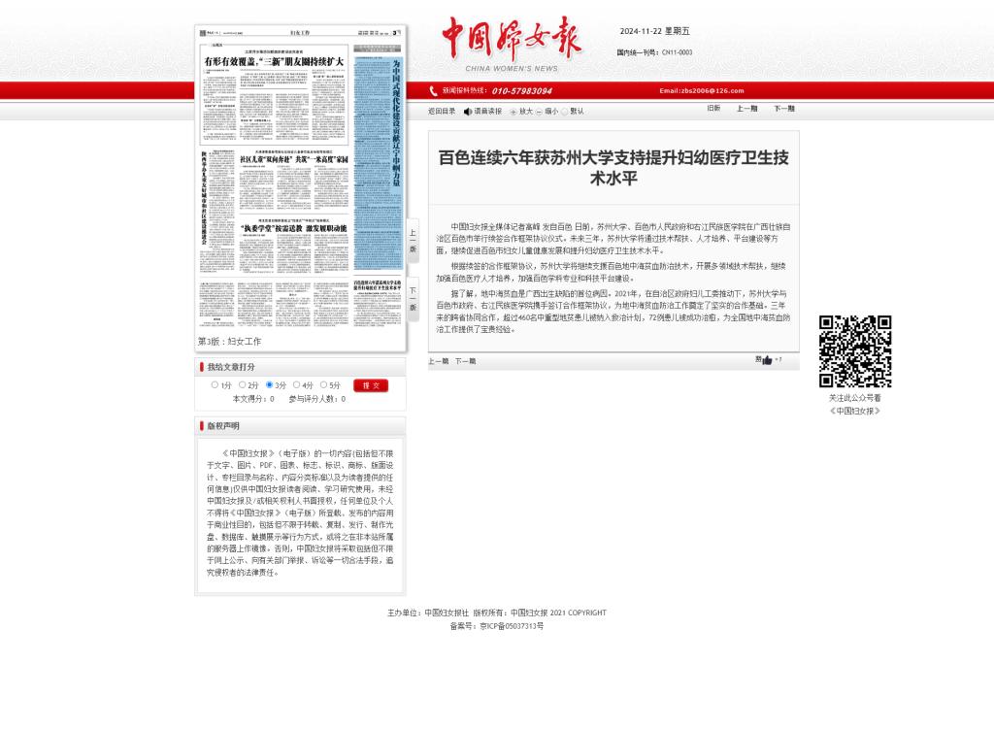
Task: Select the 1分 rating radio button
Action: click(215, 385)
